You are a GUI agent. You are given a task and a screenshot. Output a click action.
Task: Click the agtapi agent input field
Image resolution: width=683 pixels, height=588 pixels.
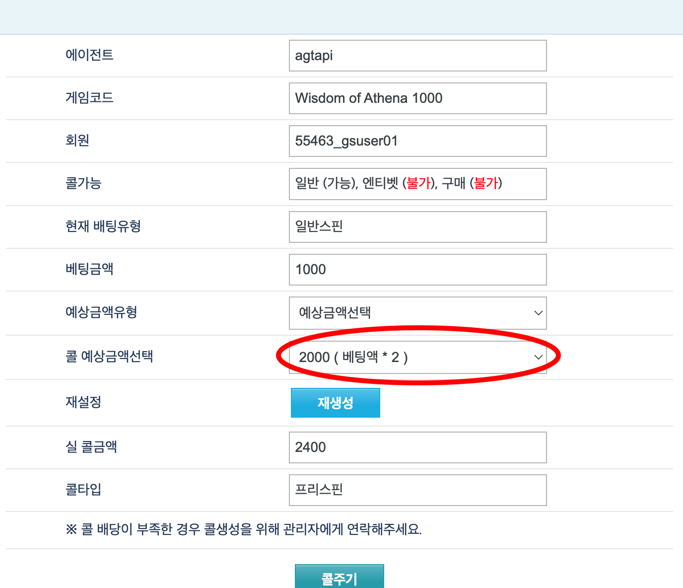coord(417,55)
